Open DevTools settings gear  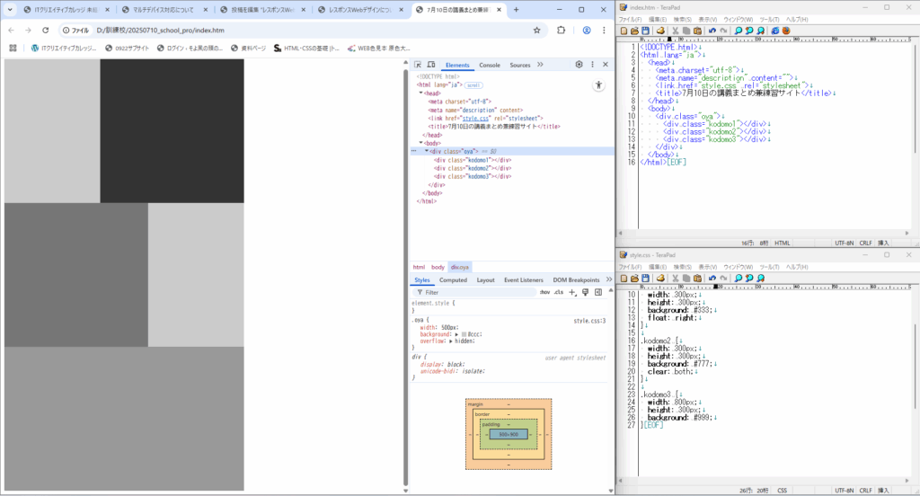[x=579, y=65]
